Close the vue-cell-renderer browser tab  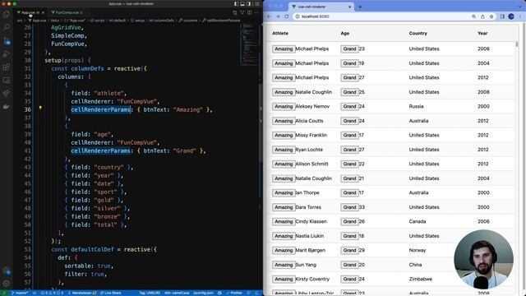(349, 7)
